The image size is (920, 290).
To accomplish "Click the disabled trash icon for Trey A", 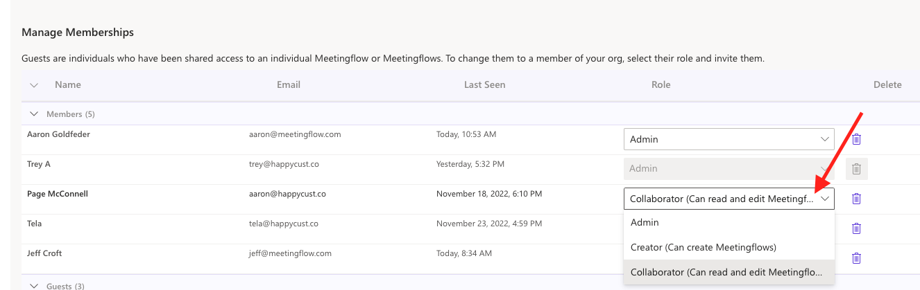I will pos(857,169).
